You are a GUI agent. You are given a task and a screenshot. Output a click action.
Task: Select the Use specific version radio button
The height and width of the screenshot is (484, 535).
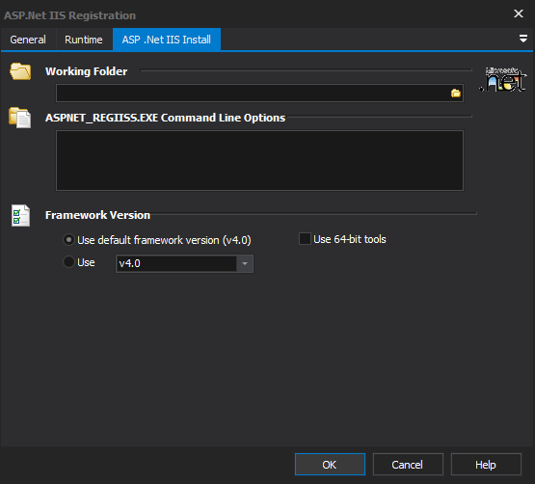click(x=68, y=262)
